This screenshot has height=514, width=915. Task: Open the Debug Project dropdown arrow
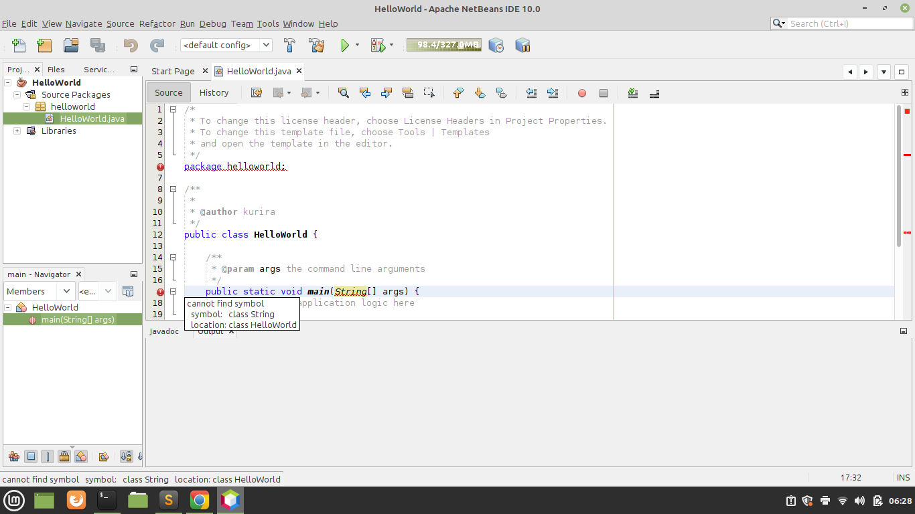click(391, 46)
